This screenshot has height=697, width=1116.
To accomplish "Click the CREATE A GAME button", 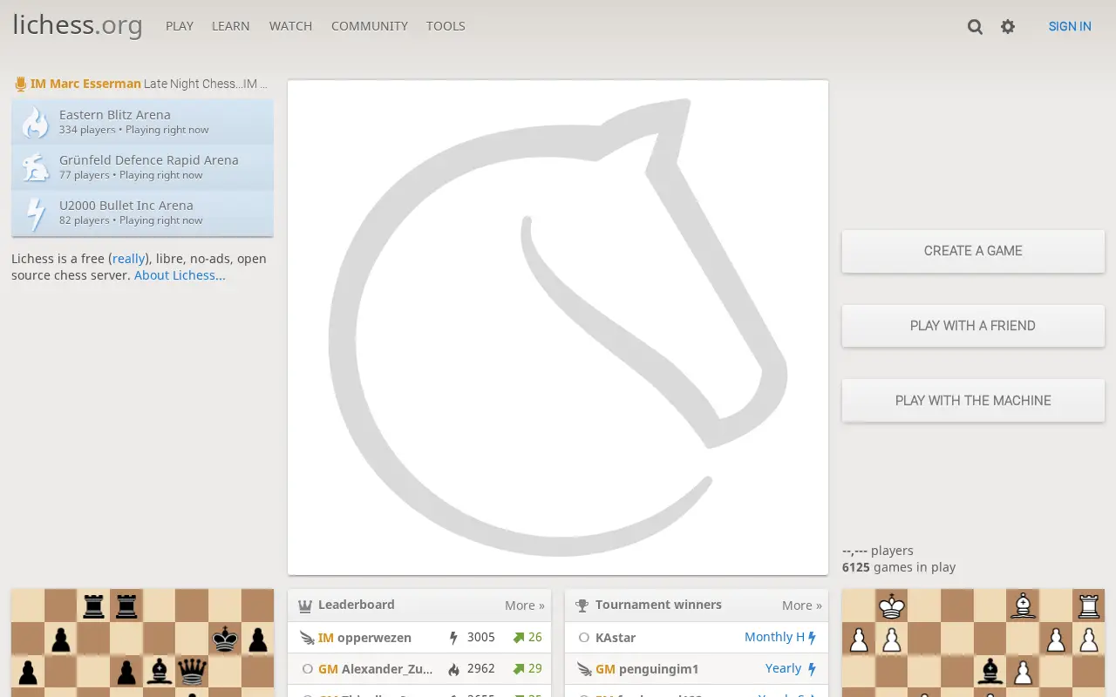I will (973, 251).
